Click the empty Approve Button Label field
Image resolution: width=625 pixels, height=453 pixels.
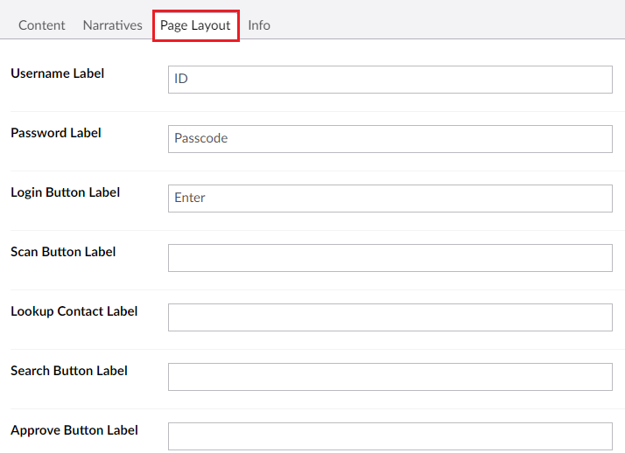pyautogui.click(x=390, y=436)
